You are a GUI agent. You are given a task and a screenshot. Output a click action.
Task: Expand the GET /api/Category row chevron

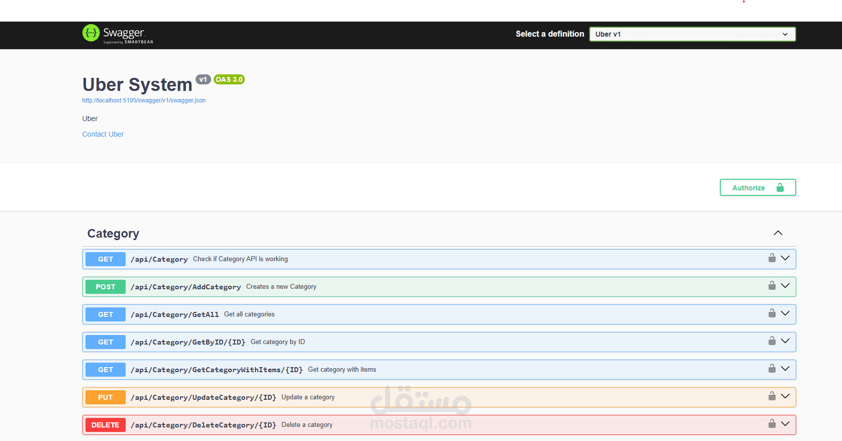point(785,258)
